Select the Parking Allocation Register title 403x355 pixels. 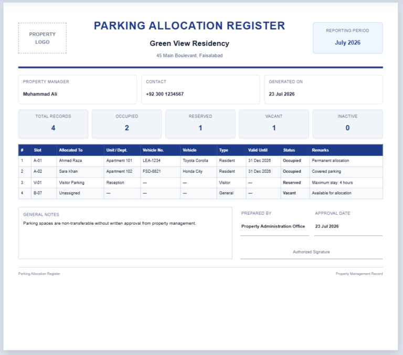click(x=189, y=26)
